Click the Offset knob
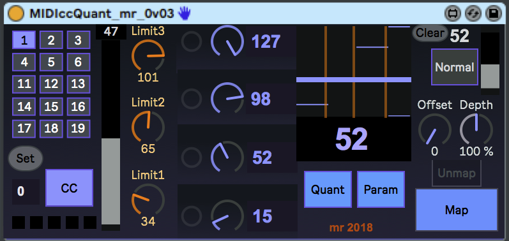The height and width of the screenshot is (241, 509). pyautogui.click(x=435, y=129)
